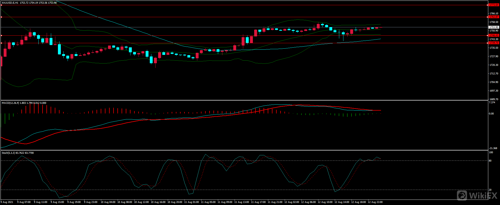Click the 11 Aug 13:00 time label
This screenshot has width=500, height=205.
pyautogui.click(x=241, y=202)
